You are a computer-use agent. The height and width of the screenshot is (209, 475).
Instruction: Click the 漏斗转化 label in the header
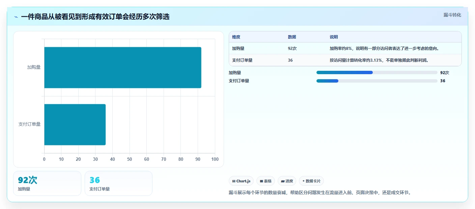tap(452, 15)
